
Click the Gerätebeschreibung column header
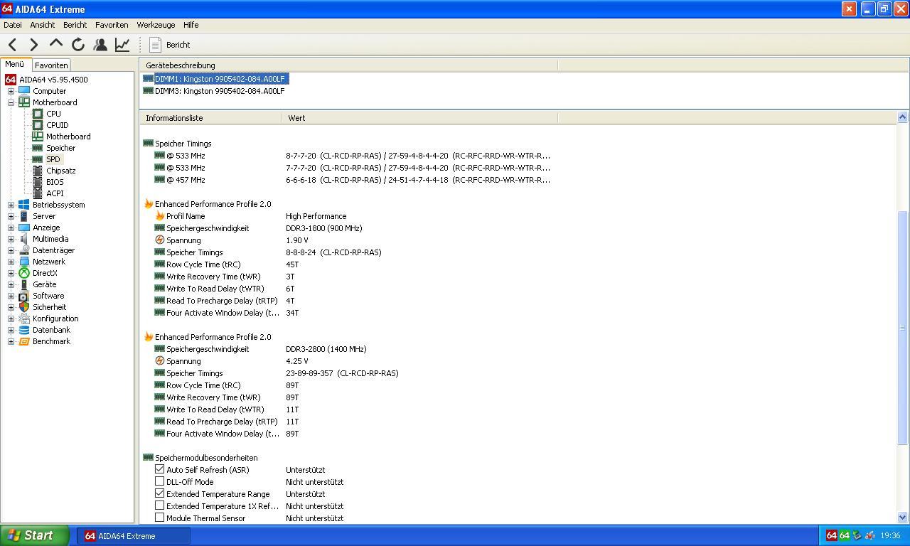pos(348,65)
